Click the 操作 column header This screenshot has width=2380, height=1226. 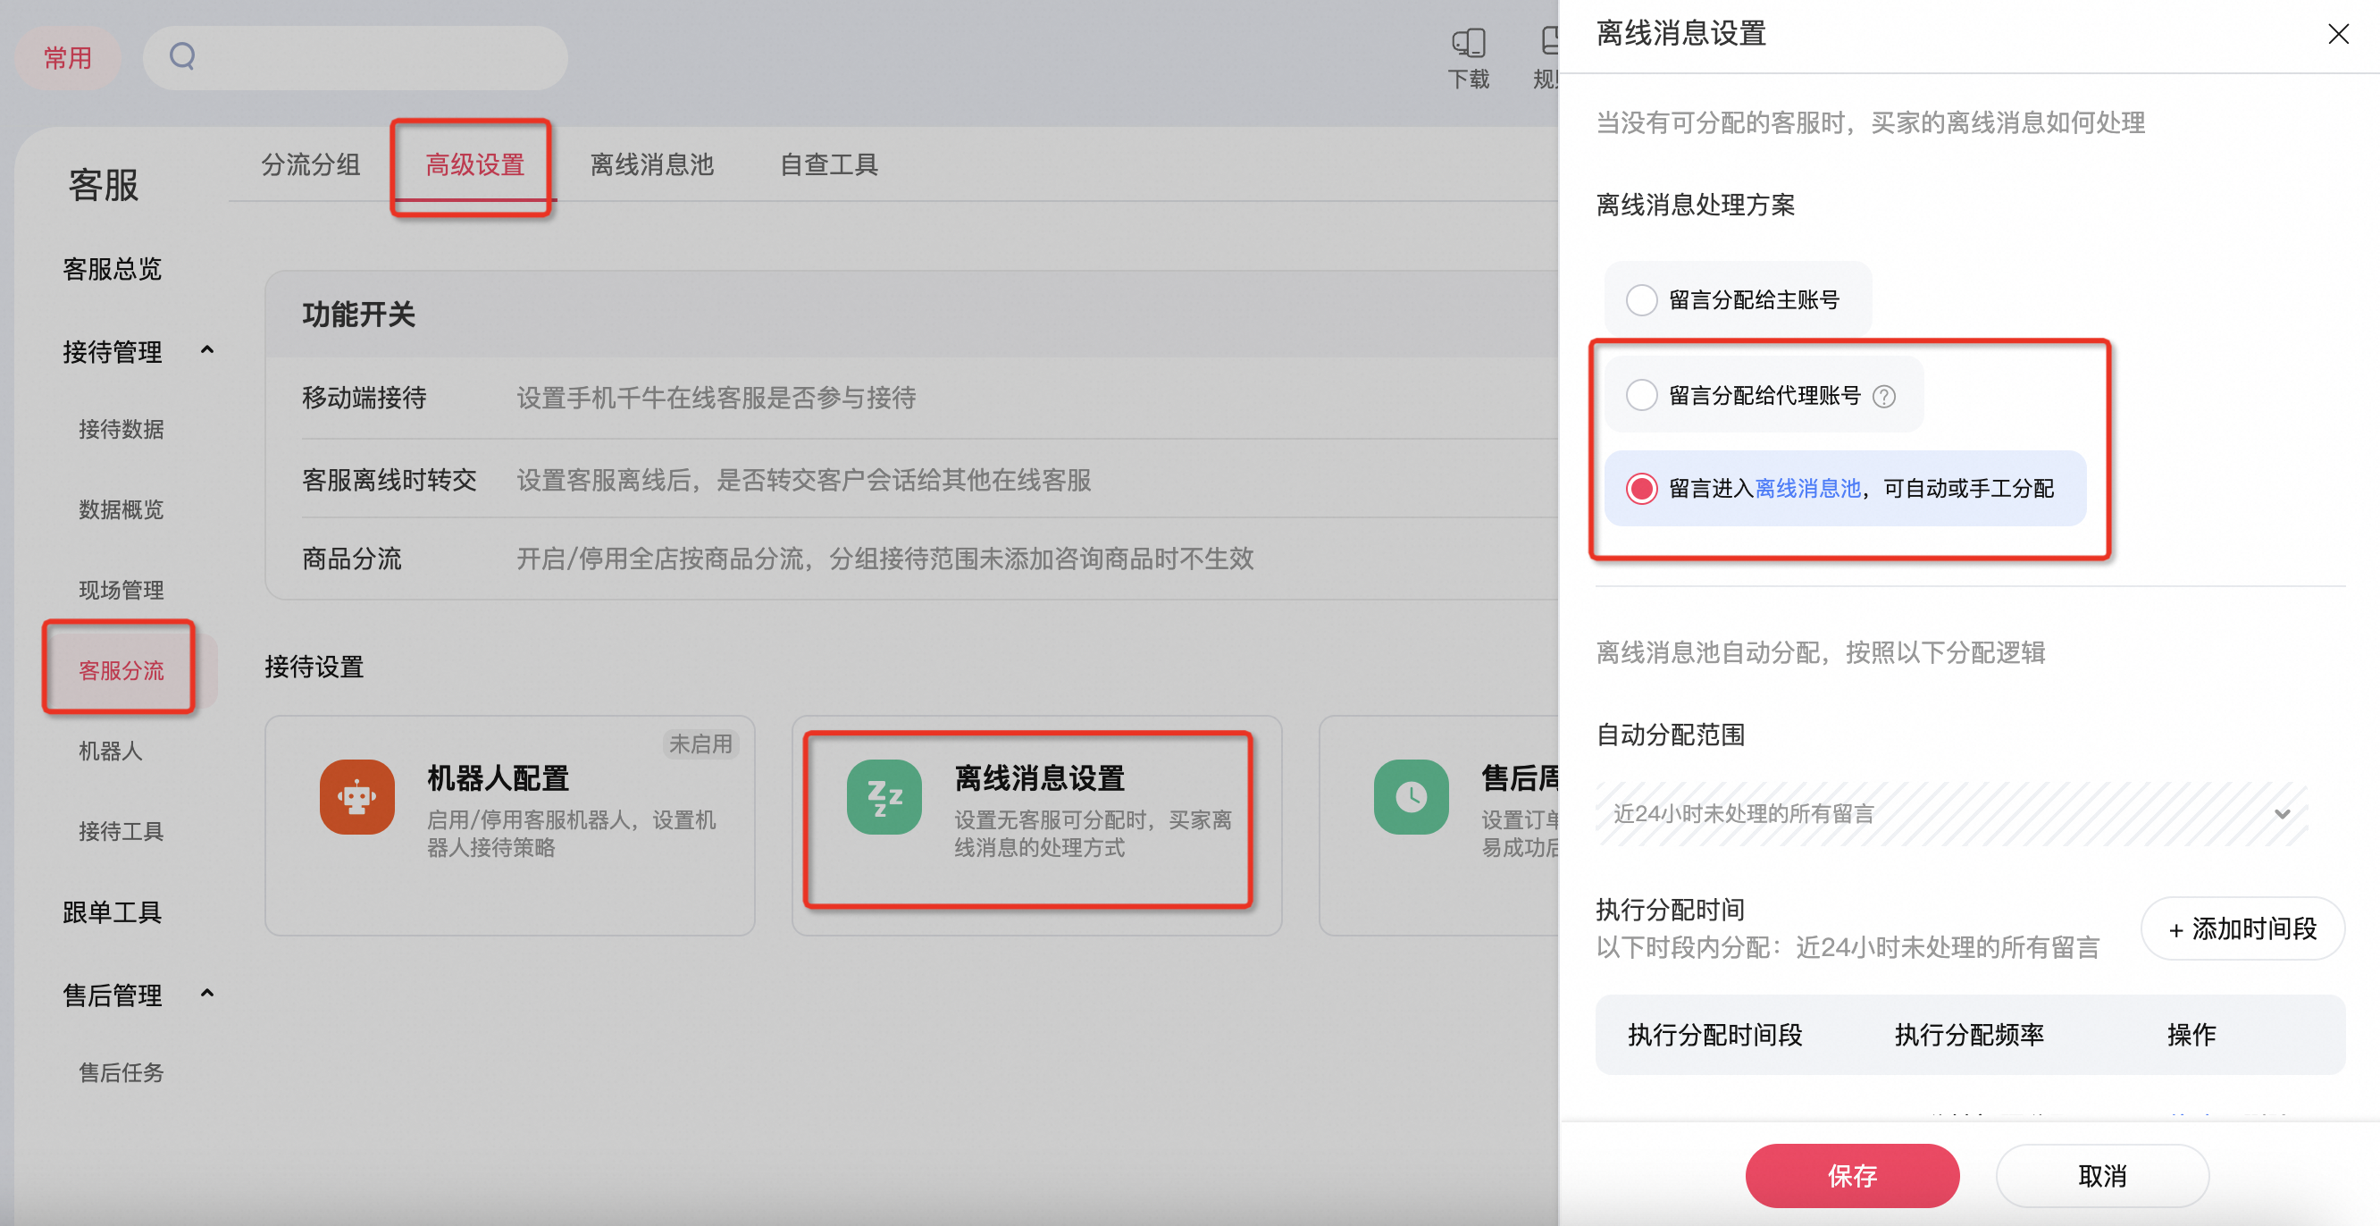2191,1035
